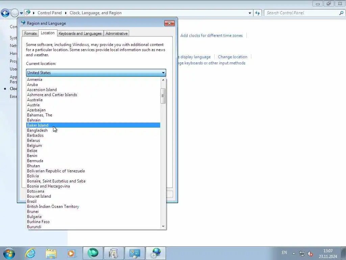
Task: Go back with the Back arrow
Action: click(5, 13)
